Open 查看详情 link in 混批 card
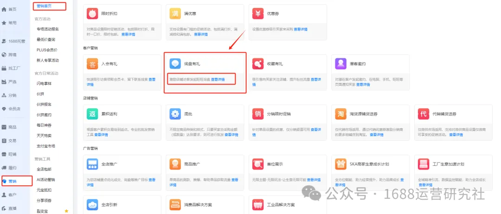 point(231,135)
